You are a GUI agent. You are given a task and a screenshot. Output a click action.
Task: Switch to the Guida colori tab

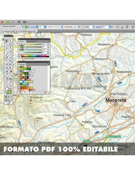tap(31, 41)
